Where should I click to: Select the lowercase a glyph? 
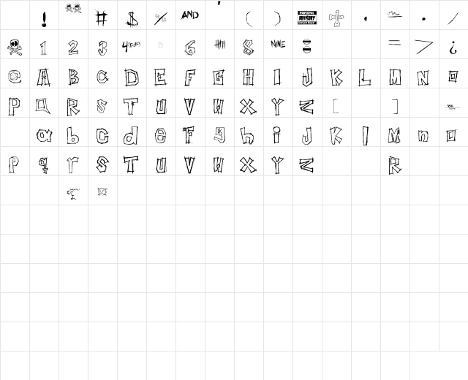click(44, 135)
